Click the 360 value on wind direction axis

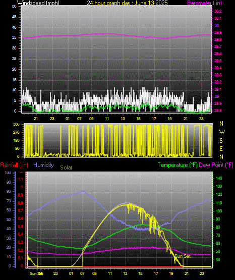[x=16, y=125]
